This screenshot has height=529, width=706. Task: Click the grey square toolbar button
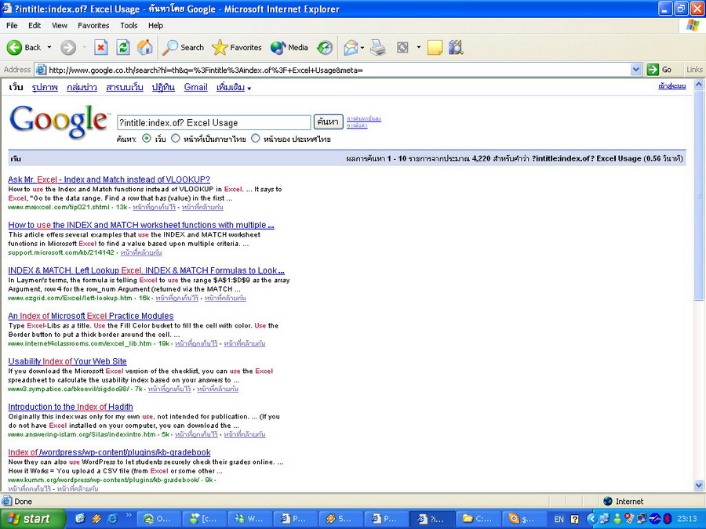point(402,47)
